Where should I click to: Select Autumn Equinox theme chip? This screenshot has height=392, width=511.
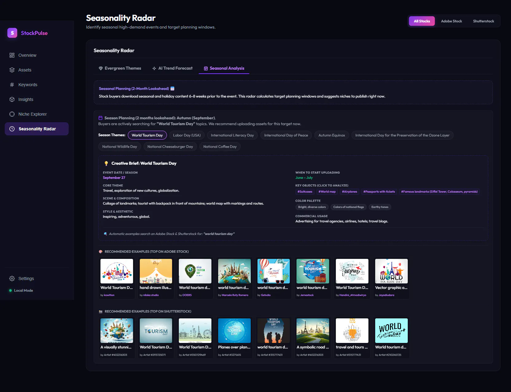[x=332, y=135]
